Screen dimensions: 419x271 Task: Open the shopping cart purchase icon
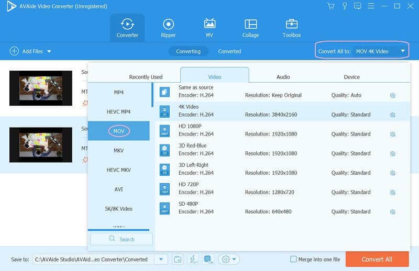coord(331,6)
